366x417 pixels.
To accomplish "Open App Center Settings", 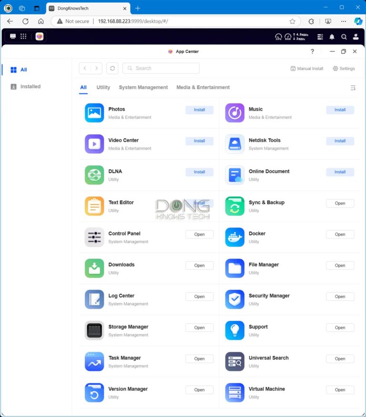I will [344, 69].
